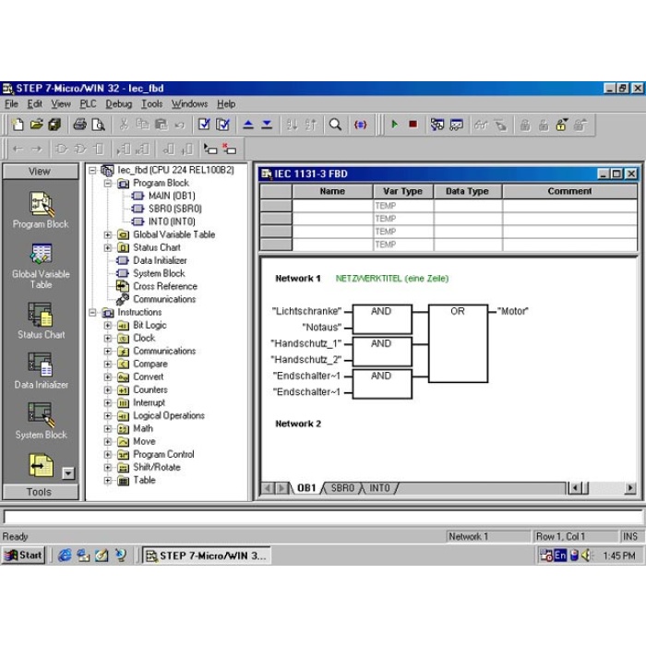Click the yellow unlock padlock toolbar icon
This screenshot has width=646, height=646.
click(561, 125)
